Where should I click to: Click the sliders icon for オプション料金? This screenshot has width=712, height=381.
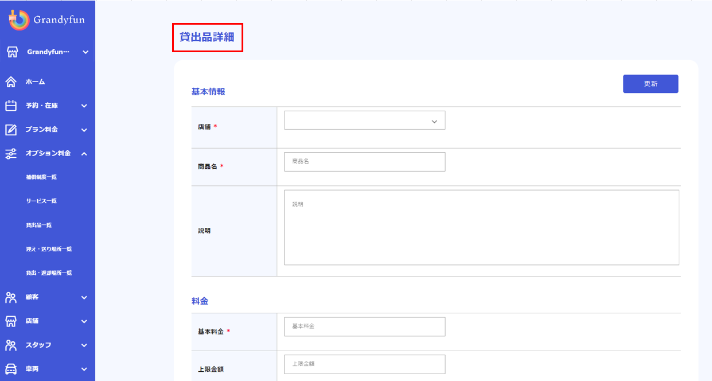tap(11, 153)
